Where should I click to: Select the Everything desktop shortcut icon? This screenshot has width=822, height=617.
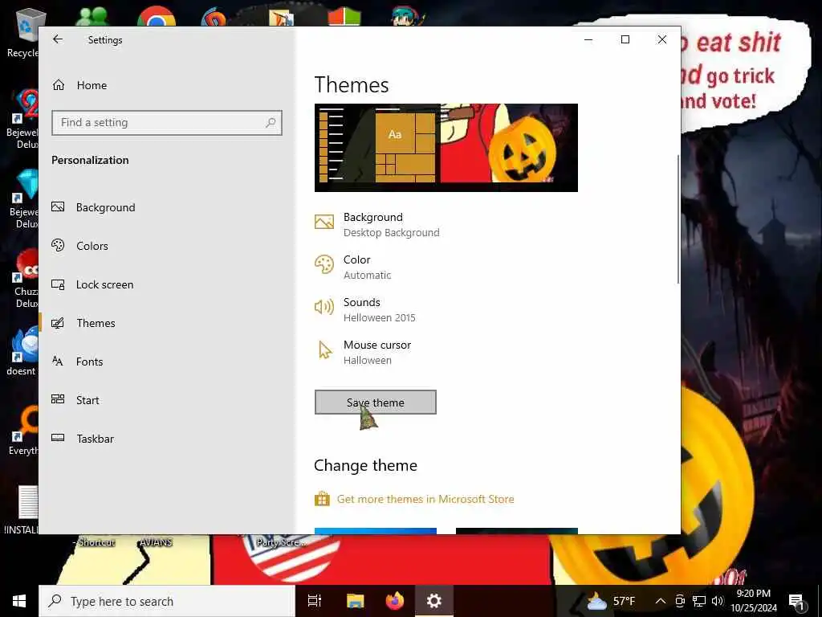point(23,431)
